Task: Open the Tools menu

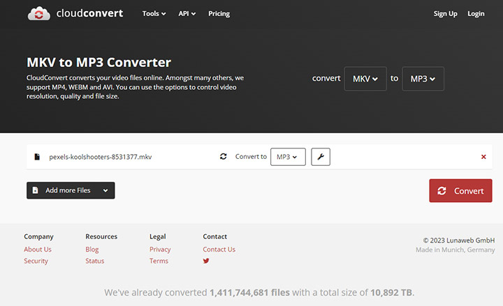Action: coord(154,13)
